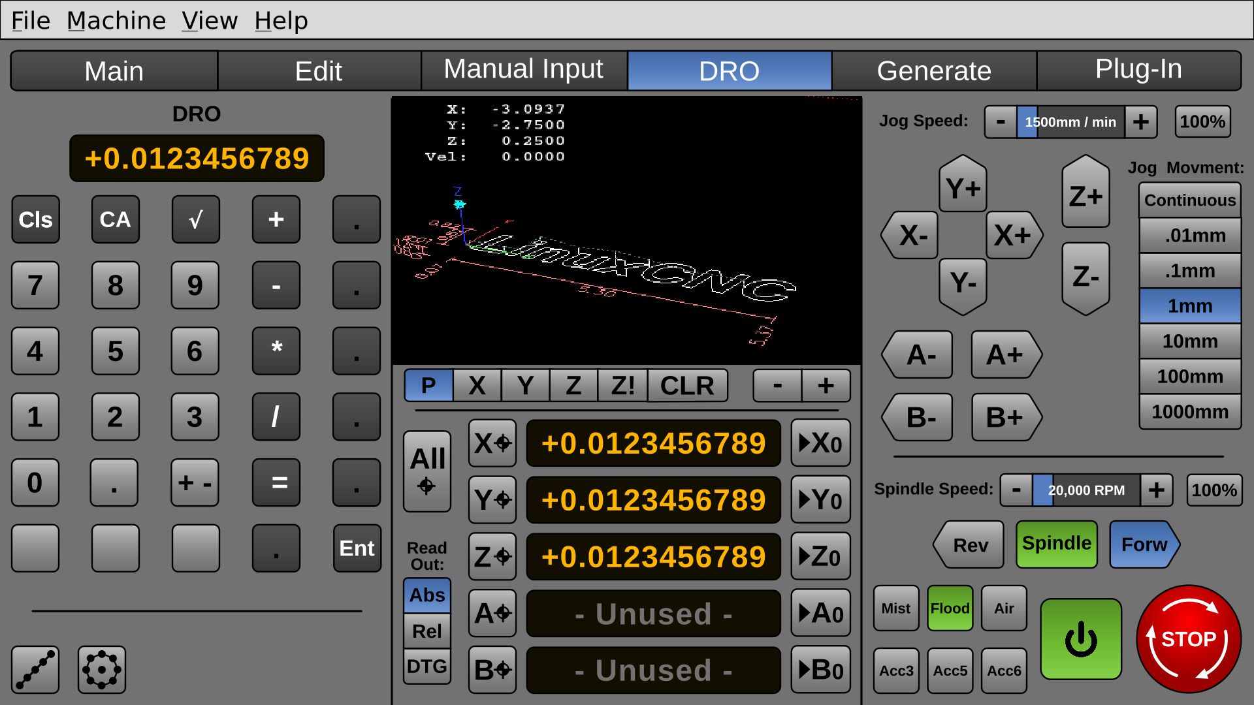Click the spindle speed 20,000 RPM slider

pos(1086,490)
